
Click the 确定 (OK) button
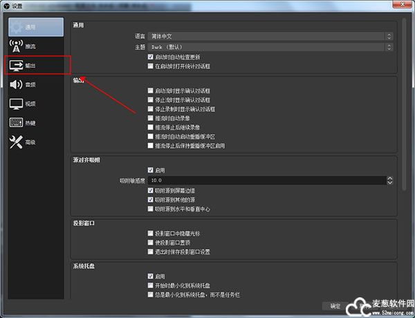(x=335, y=305)
